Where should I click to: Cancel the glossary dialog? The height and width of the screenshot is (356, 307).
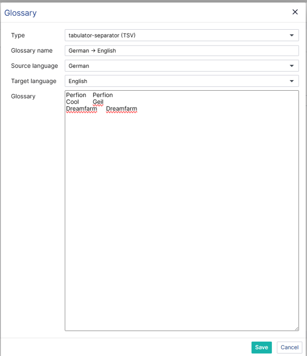[290, 347]
